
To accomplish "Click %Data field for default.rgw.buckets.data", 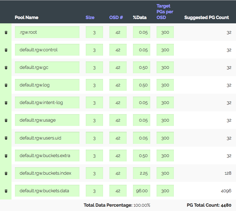I will click(x=142, y=191).
